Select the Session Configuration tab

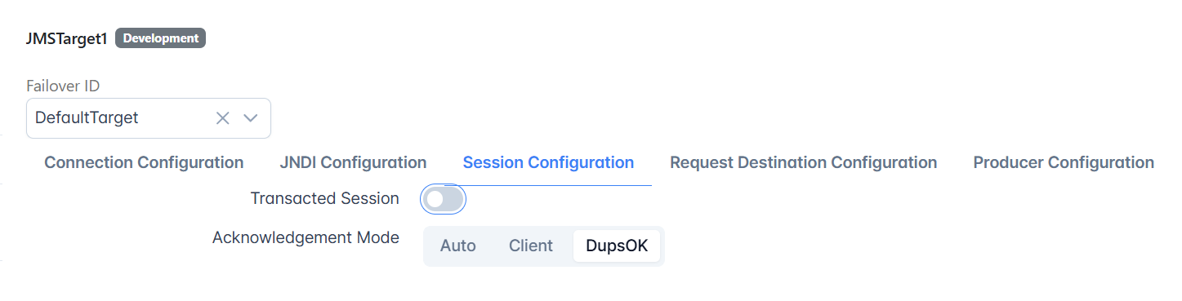(x=548, y=162)
